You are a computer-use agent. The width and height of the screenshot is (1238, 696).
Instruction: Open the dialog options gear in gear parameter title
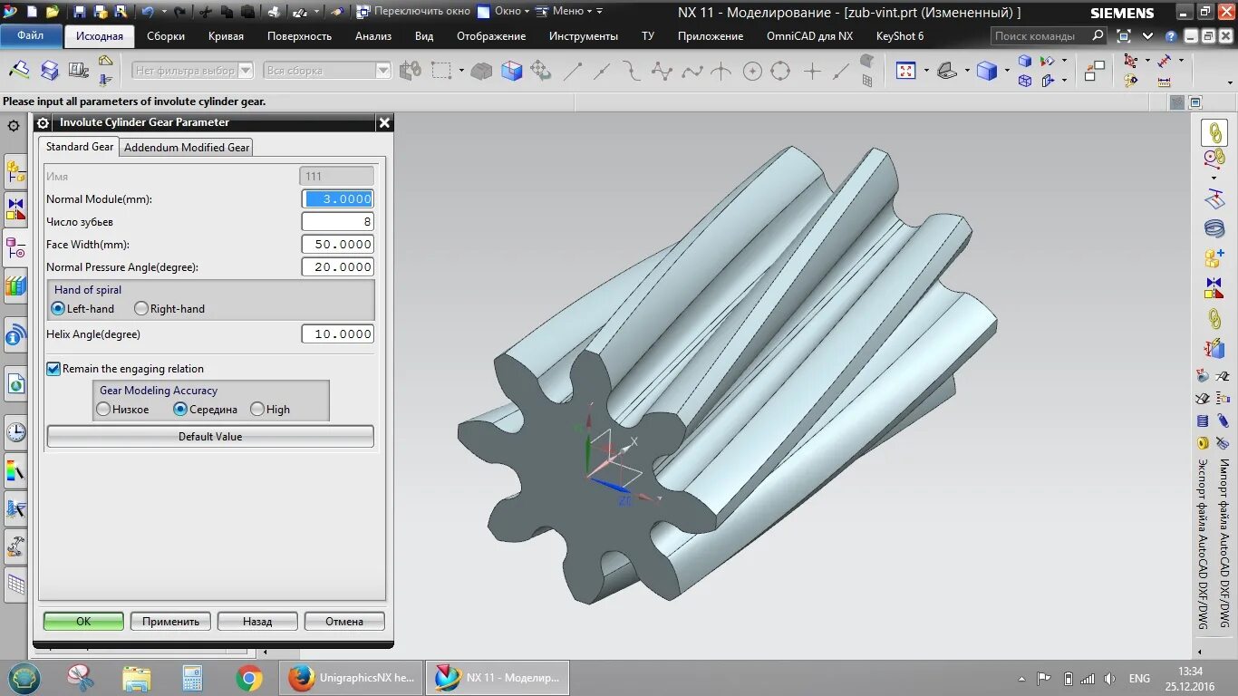pos(43,123)
